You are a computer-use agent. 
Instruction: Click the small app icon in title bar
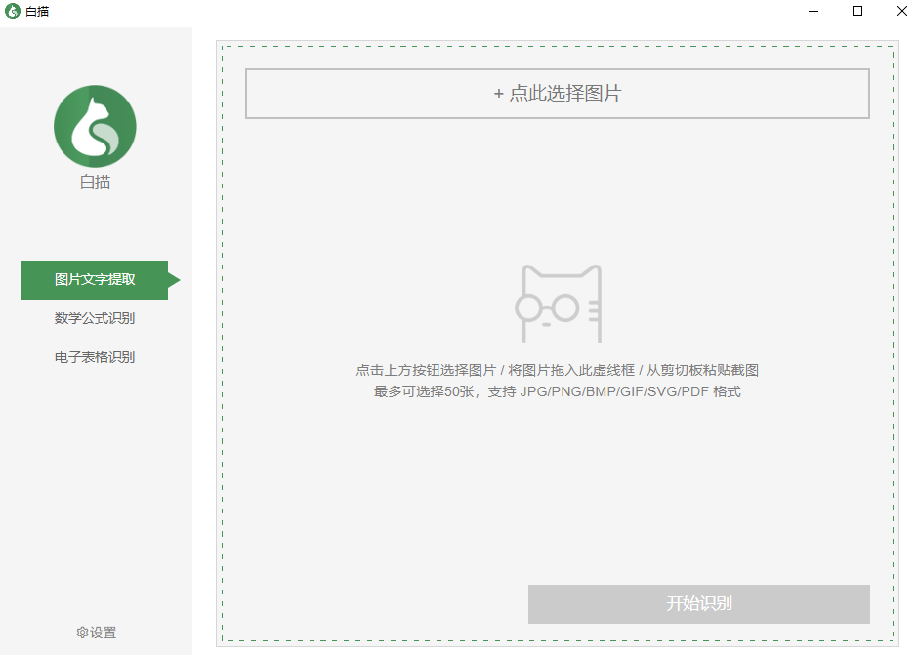tap(13, 11)
